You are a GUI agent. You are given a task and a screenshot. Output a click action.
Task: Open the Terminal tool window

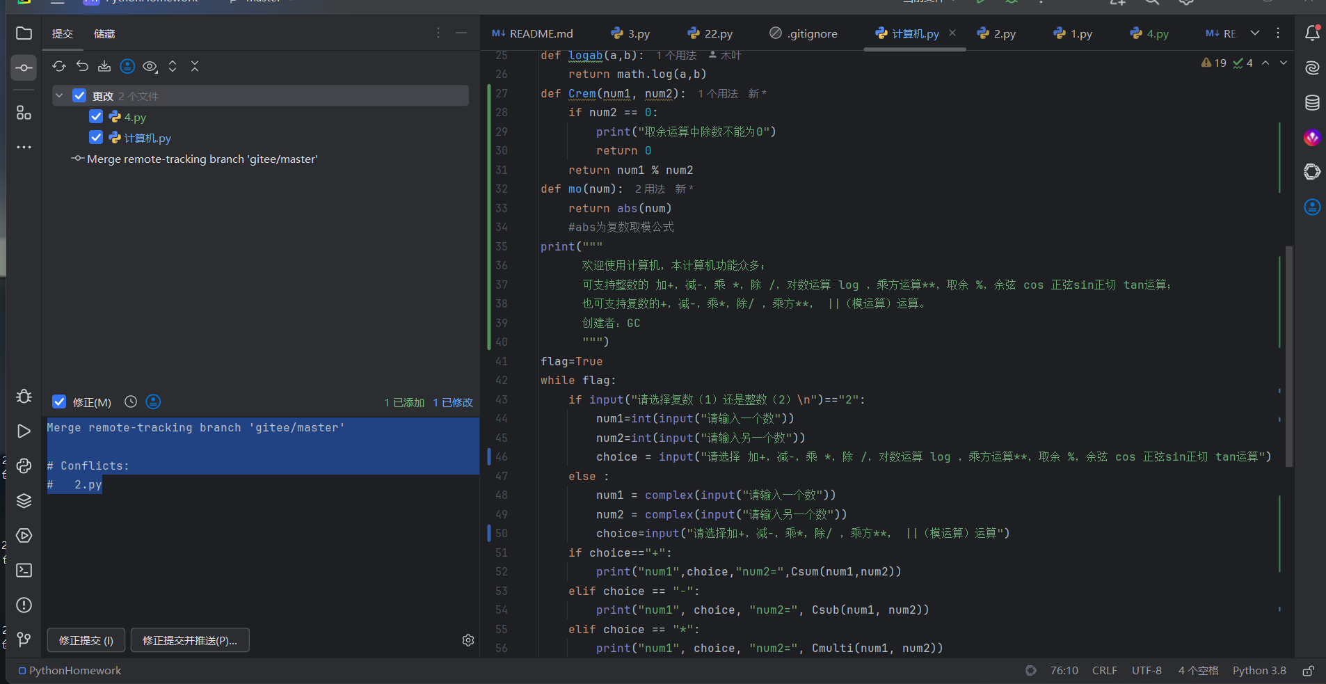click(x=24, y=571)
